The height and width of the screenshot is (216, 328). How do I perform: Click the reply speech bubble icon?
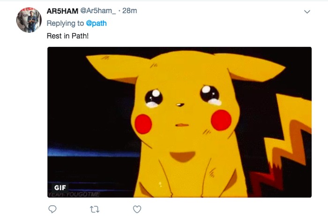tap(52, 209)
